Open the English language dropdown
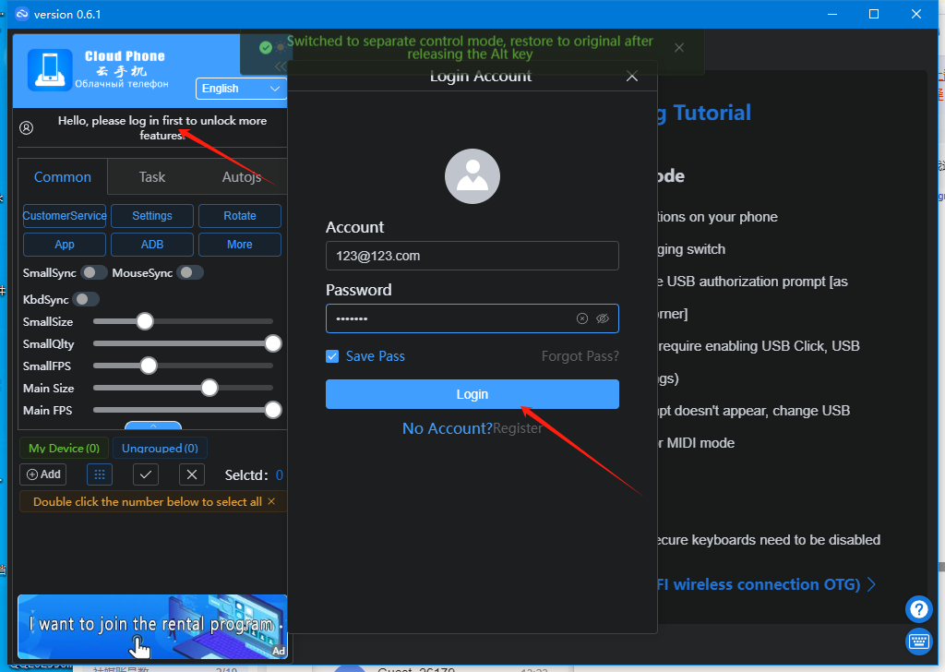 coord(241,89)
